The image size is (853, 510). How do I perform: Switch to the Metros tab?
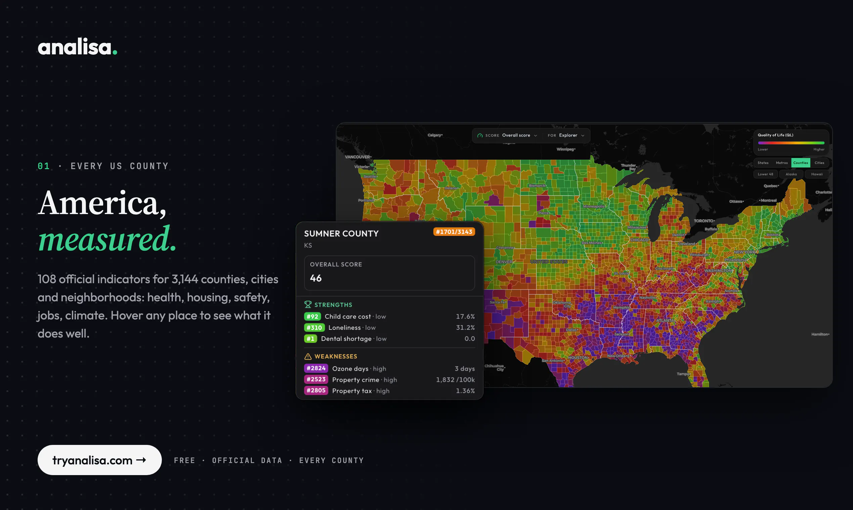(781, 163)
